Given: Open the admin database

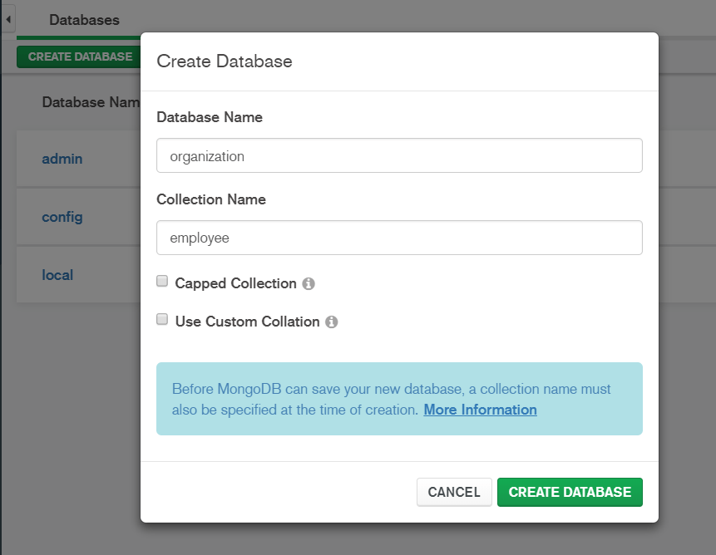Looking at the screenshot, I should coord(62,158).
